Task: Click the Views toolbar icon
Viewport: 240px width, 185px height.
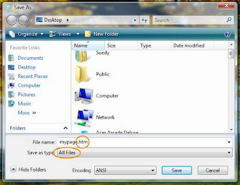Action: tap(52, 34)
